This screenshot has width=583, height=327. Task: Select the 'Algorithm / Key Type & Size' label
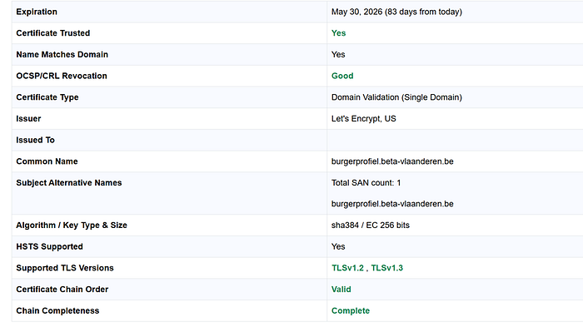tap(72, 225)
